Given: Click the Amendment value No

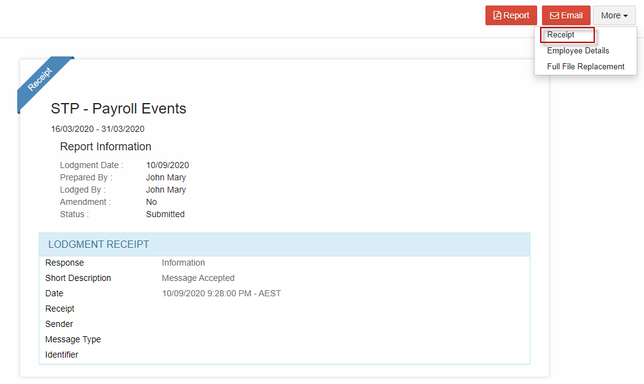Looking at the screenshot, I should tap(151, 202).
